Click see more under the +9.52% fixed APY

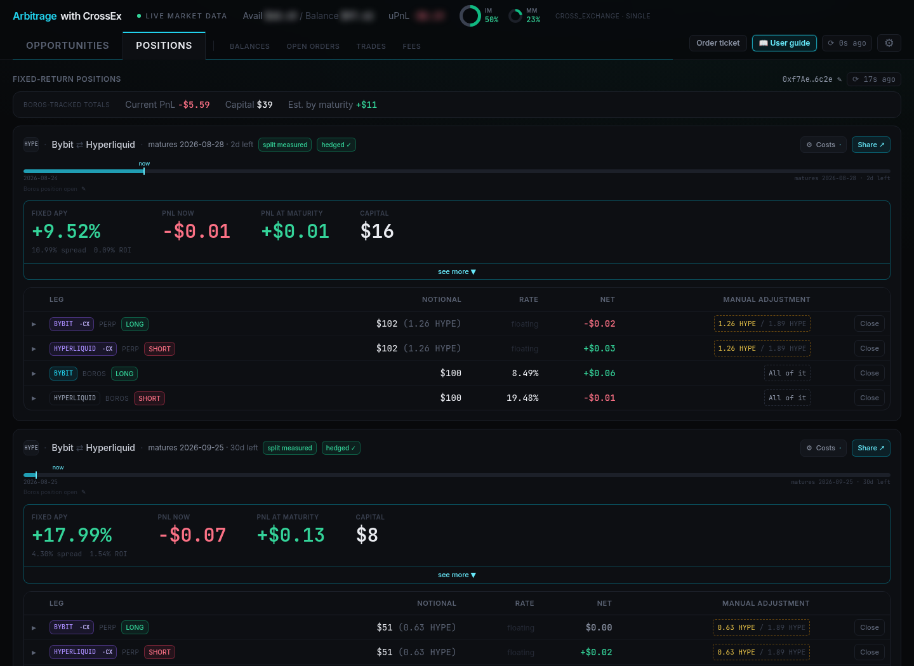pos(457,271)
